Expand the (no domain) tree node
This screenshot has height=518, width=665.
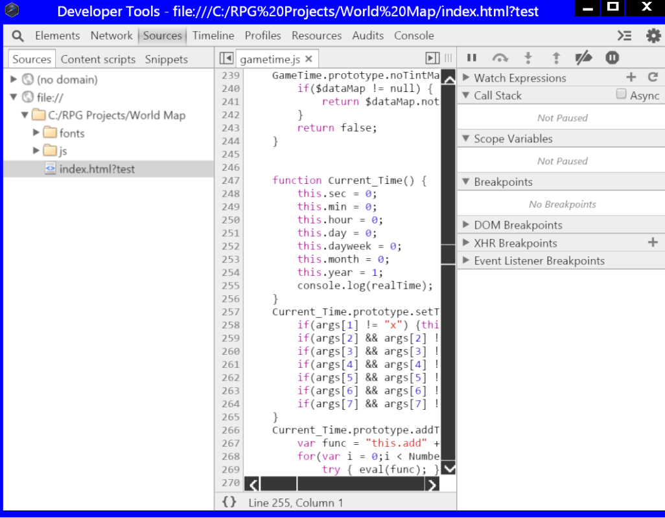tap(14, 79)
